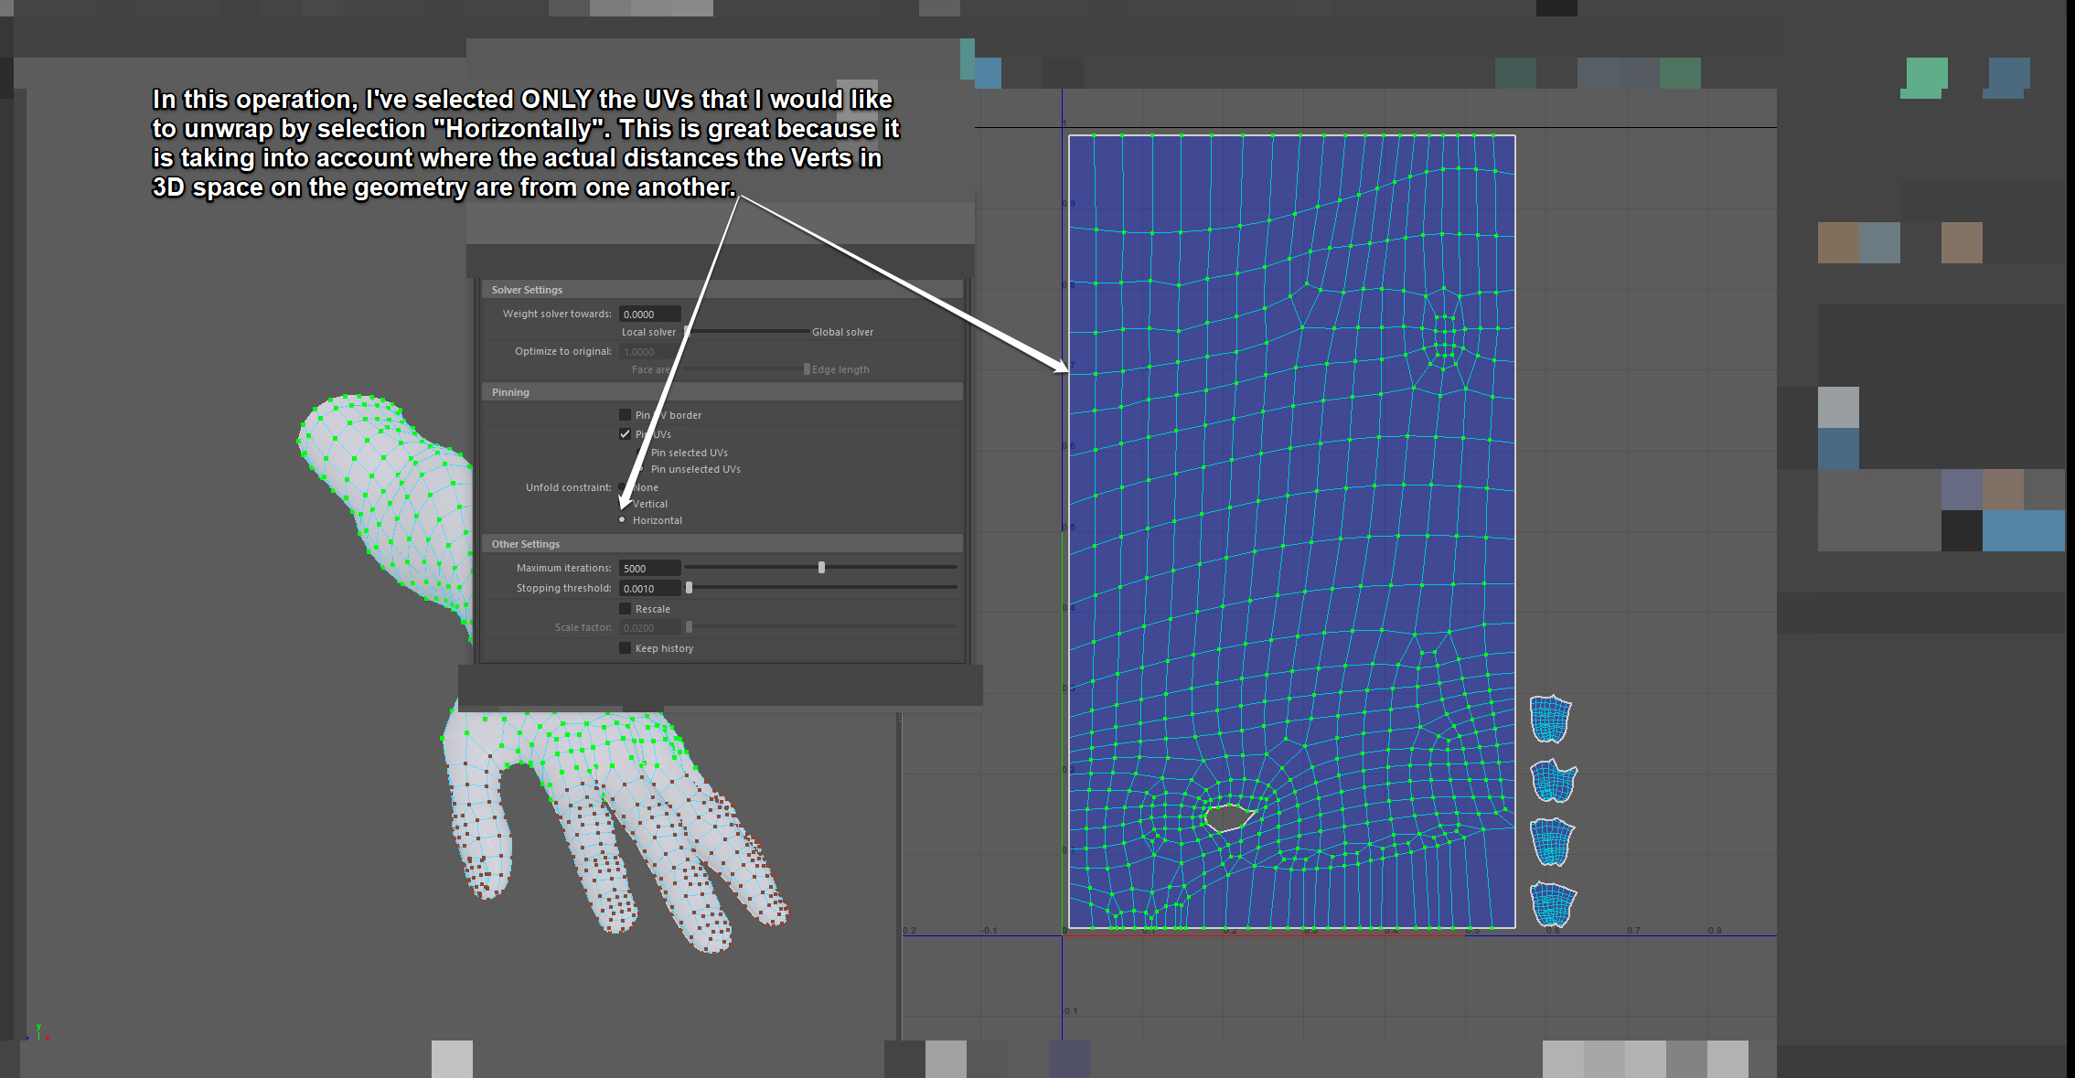This screenshot has height=1078, width=2075.
Task: Click the Scale factor value field
Action: click(x=649, y=628)
